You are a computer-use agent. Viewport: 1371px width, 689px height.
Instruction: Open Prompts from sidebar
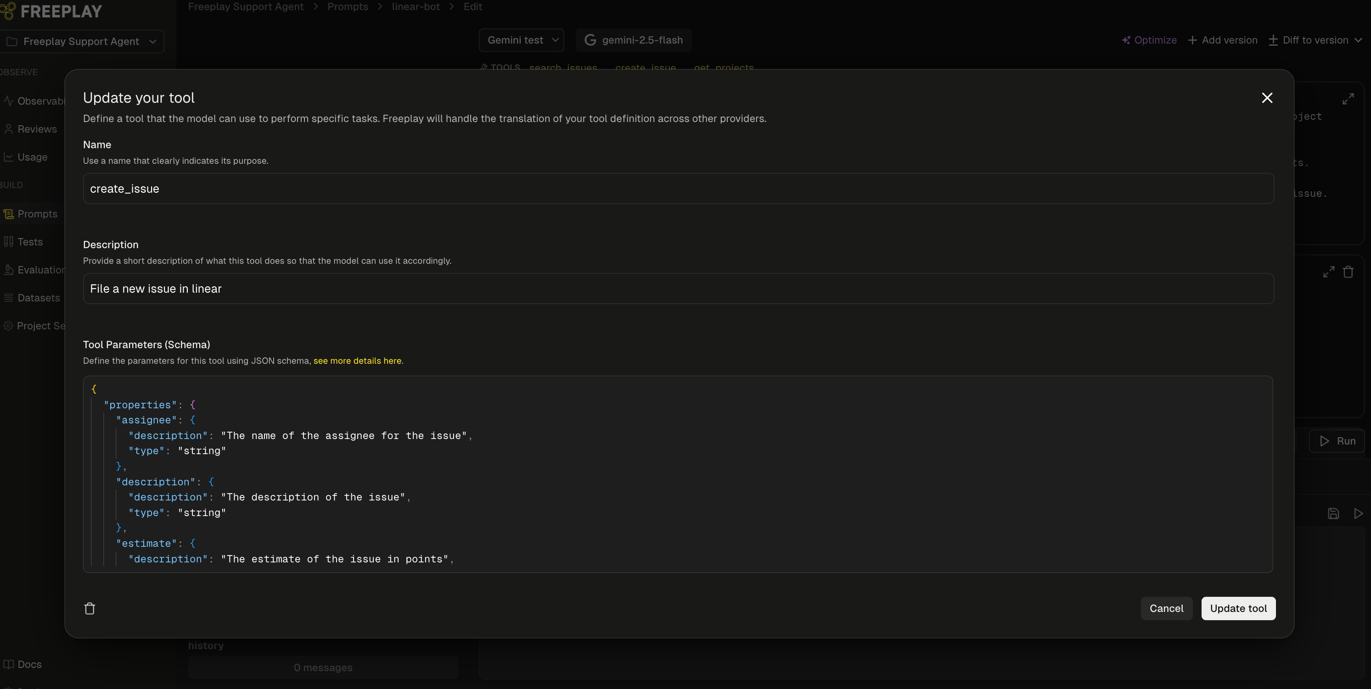(x=37, y=214)
